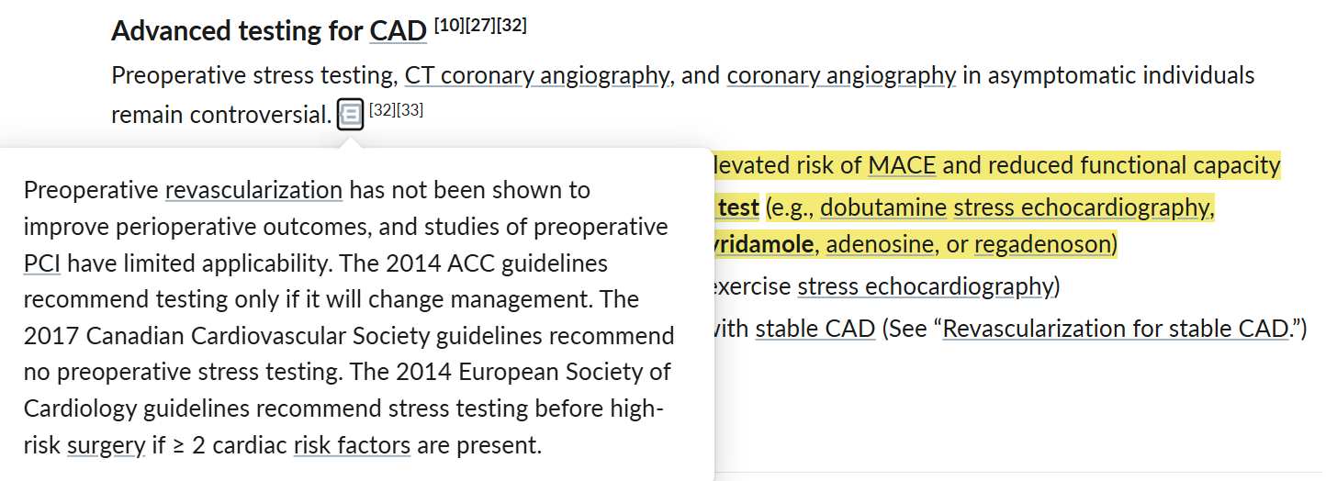Open citation [27] in the heading
This screenshot has width=1326, height=481.
coord(480,26)
